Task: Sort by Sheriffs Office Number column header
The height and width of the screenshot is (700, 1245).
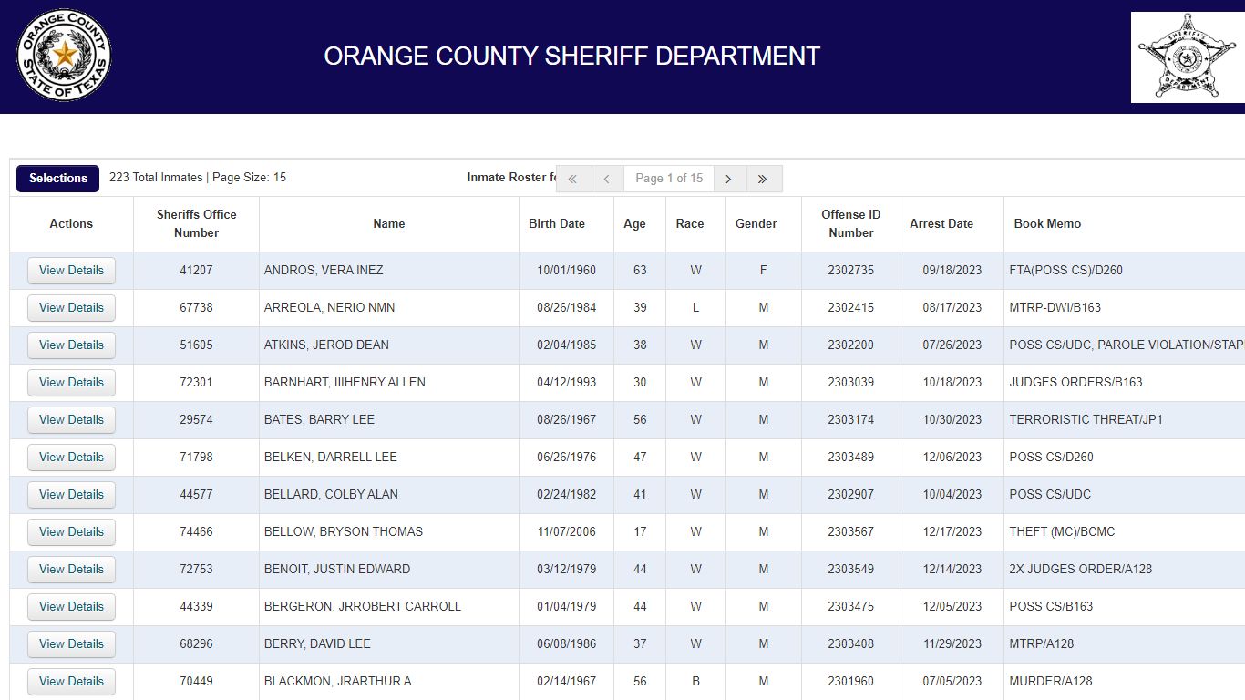Action: 196,224
